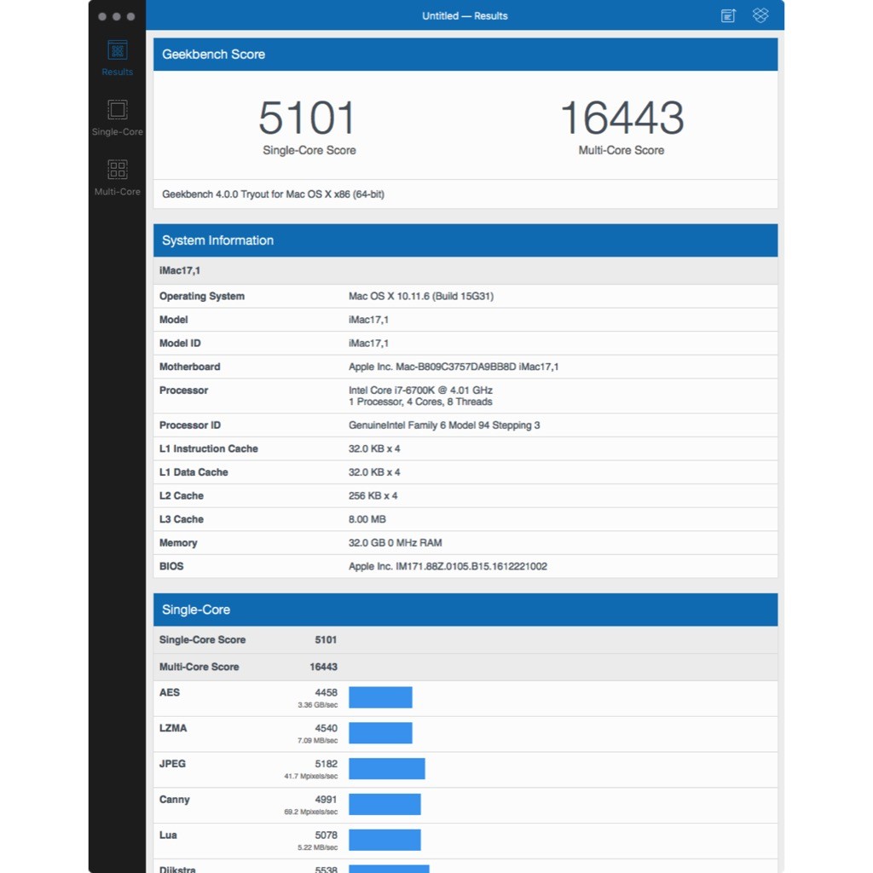Click the Multi-Core Score 16443 table row
The width and height of the screenshot is (873, 873).
pos(465,667)
